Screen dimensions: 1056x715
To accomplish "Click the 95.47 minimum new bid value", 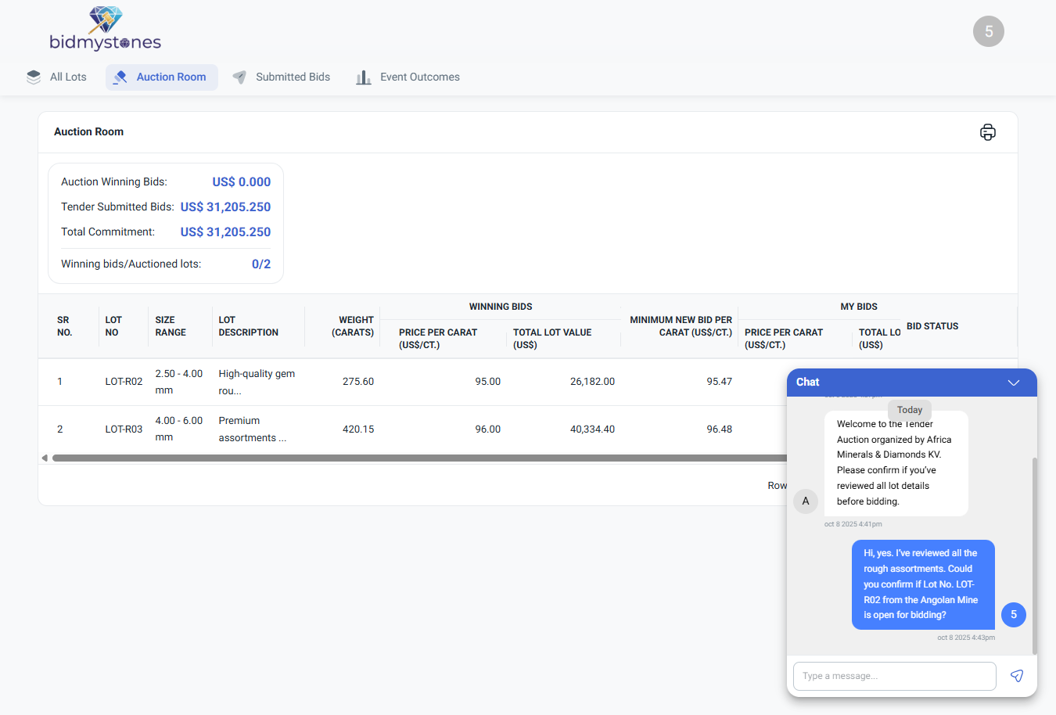I will (x=720, y=382).
